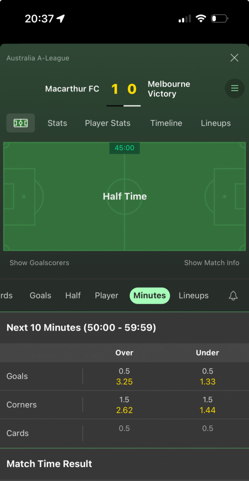Switch to the Stats tab

coord(57,123)
